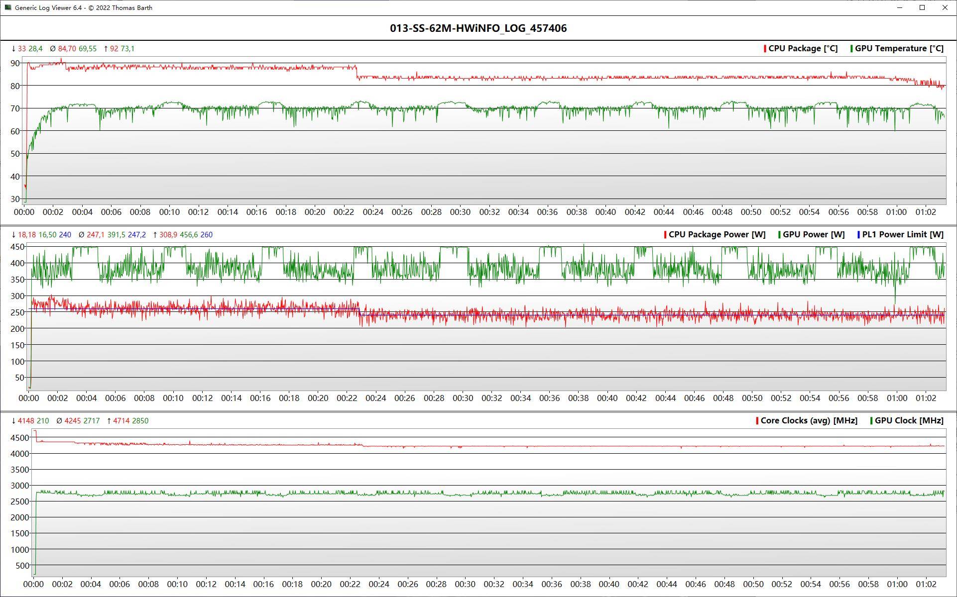Click the minimum down-arrow icon in temperature stats
The height and width of the screenshot is (597, 957).
click(13, 49)
